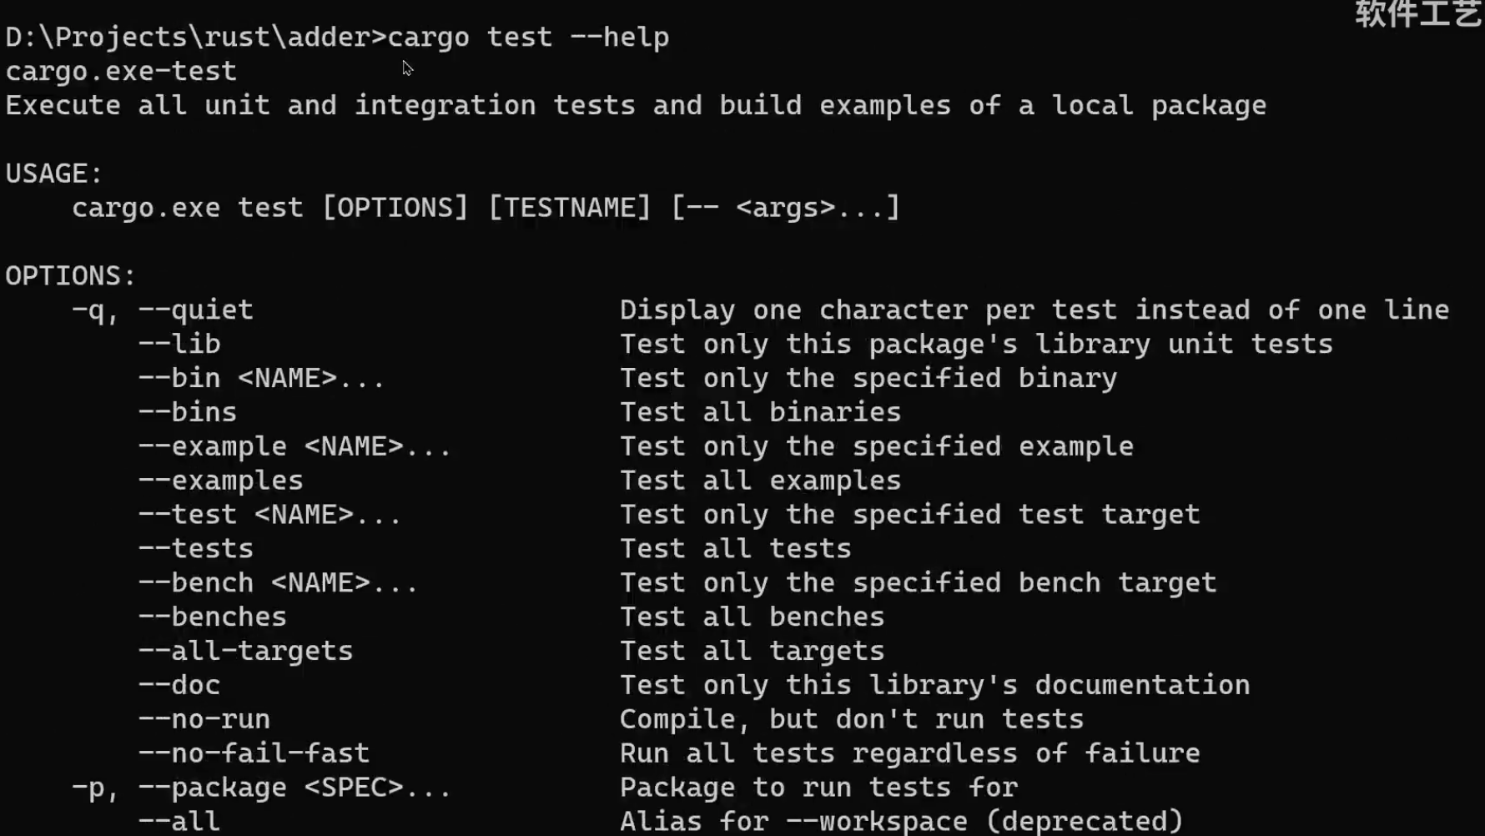Click the [TESTNAME] placeholder in usage line
The image size is (1485, 836).
(x=569, y=208)
